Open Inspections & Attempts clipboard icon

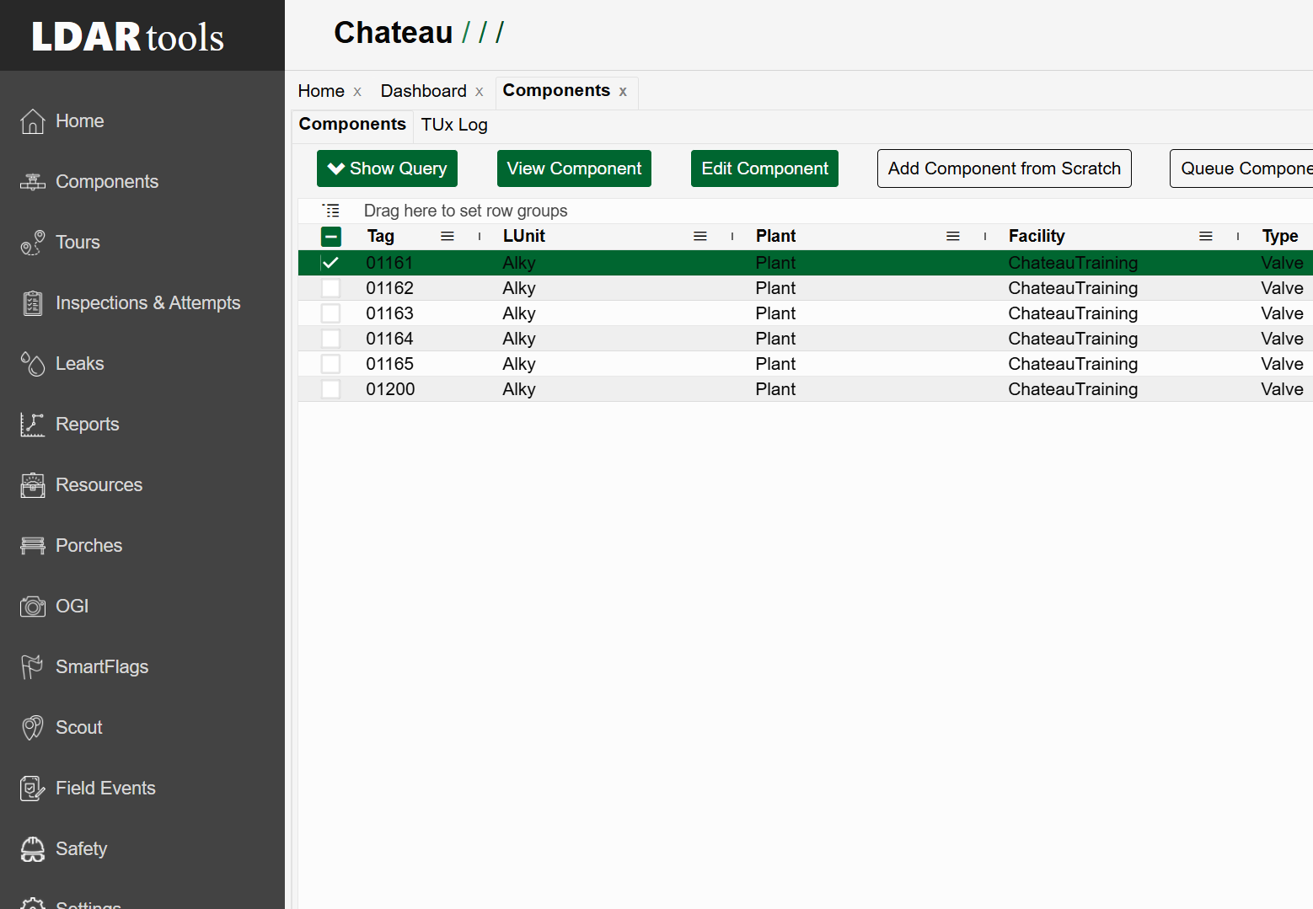(x=33, y=303)
